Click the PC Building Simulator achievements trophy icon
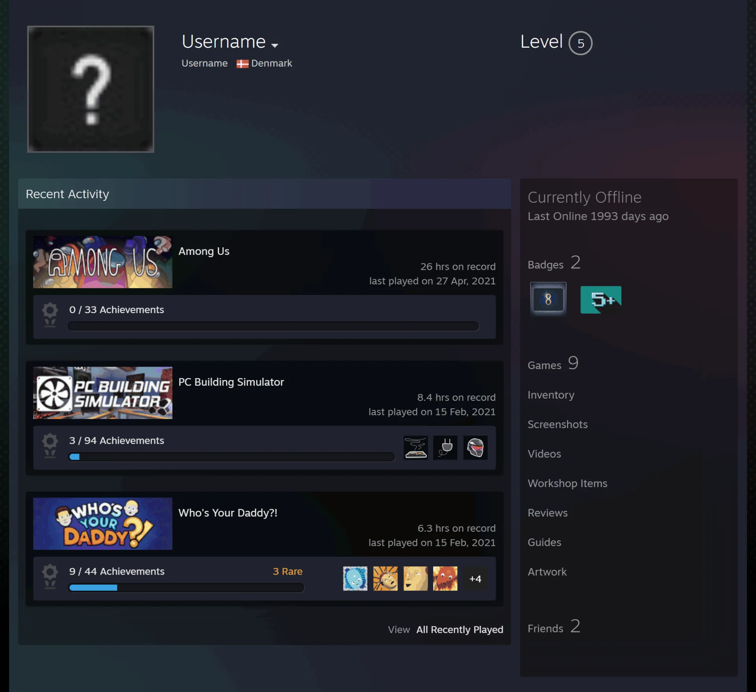This screenshot has width=756, height=692. pos(50,445)
